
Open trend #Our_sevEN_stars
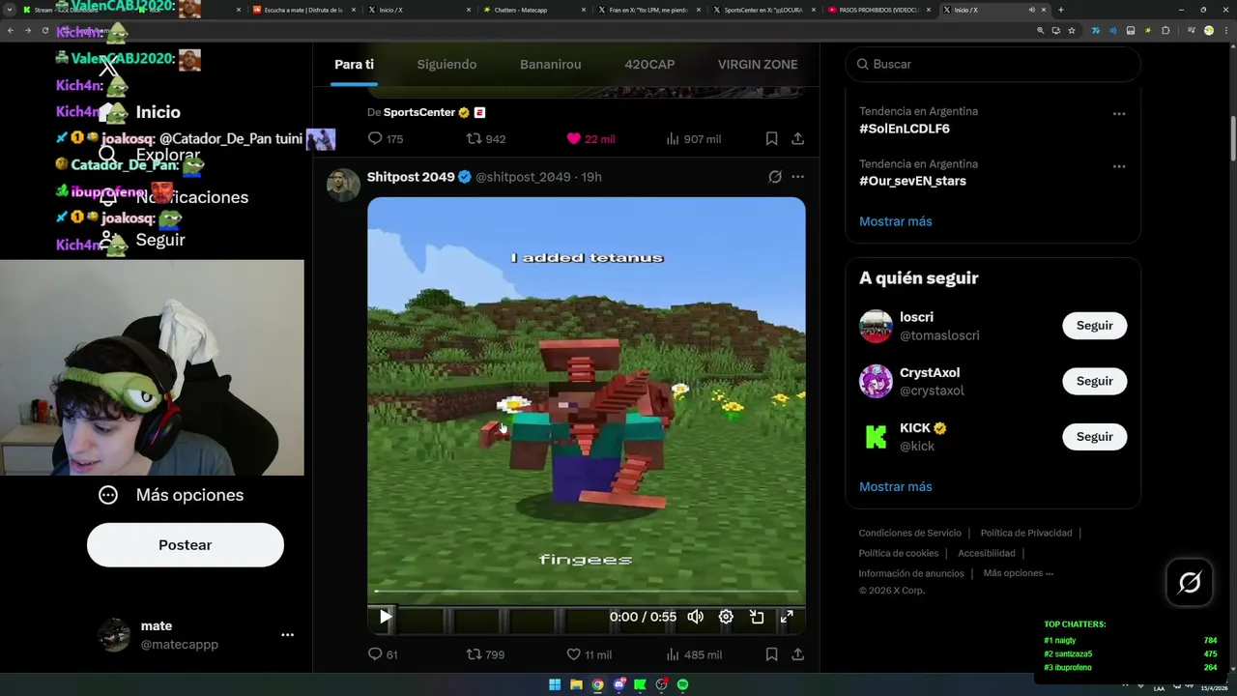point(912,181)
